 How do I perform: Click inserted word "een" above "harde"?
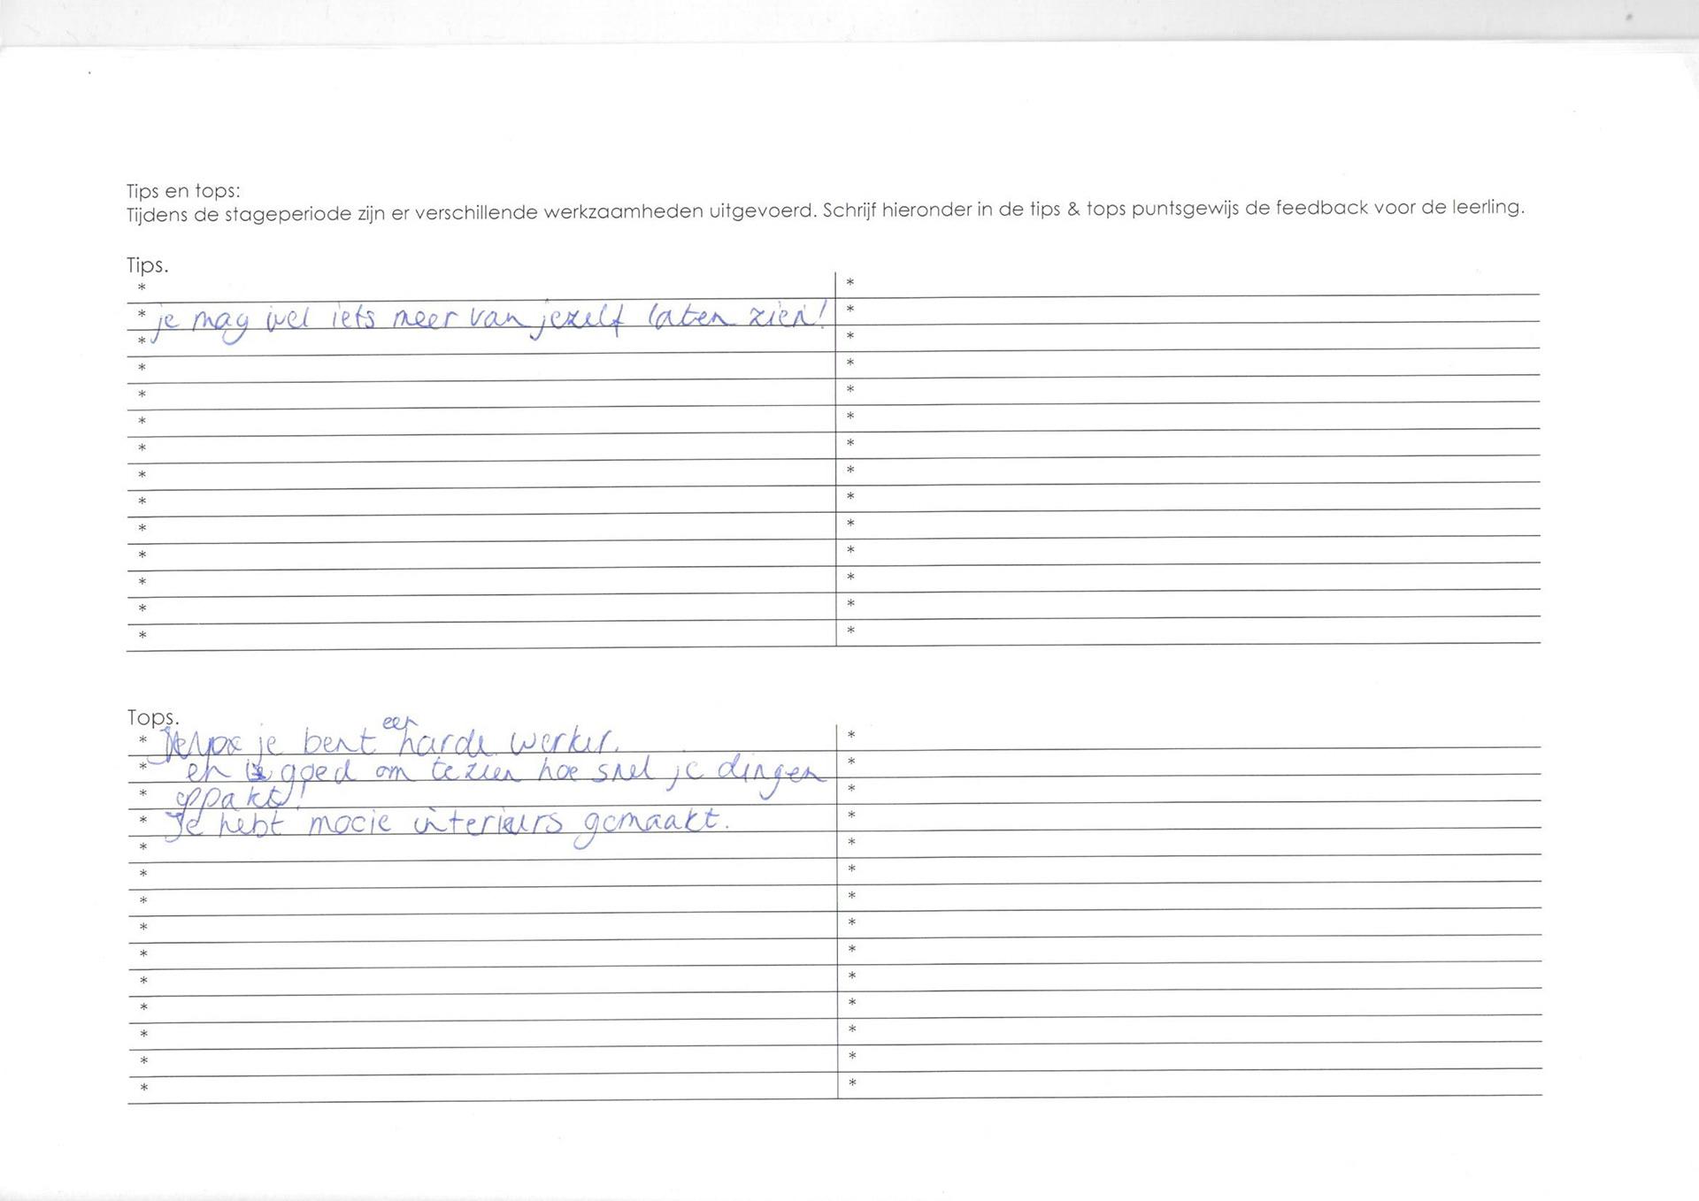[400, 724]
